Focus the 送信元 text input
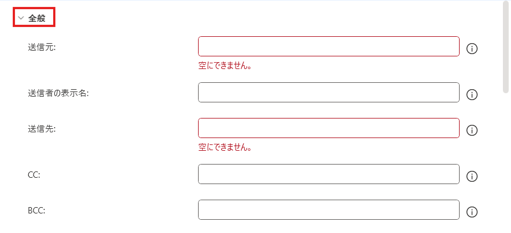This screenshot has height=233, width=511. coord(329,47)
